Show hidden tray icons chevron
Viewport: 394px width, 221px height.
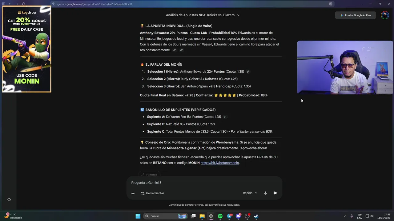345,216
